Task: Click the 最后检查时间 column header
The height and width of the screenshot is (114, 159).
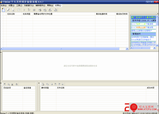Action: (x=105, y=14)
